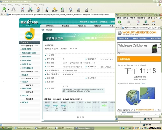Click the first green progress arrow under 09/19
This screenshot has height=130, width=162.
pyautogui.click(x=47, y=106)
